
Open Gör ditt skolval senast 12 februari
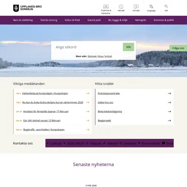(x=42, y=121)
